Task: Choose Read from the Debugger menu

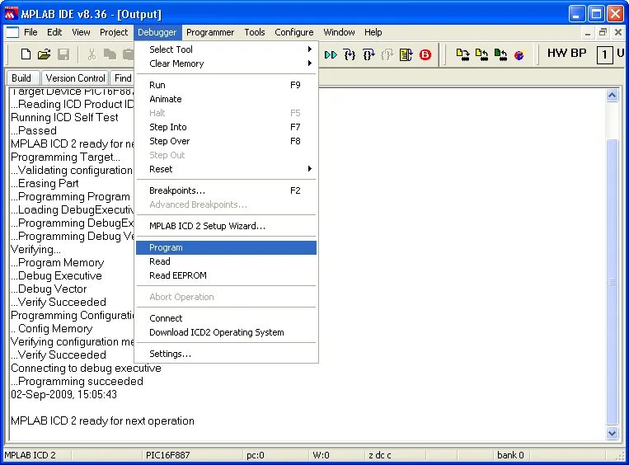Action: 226,261
